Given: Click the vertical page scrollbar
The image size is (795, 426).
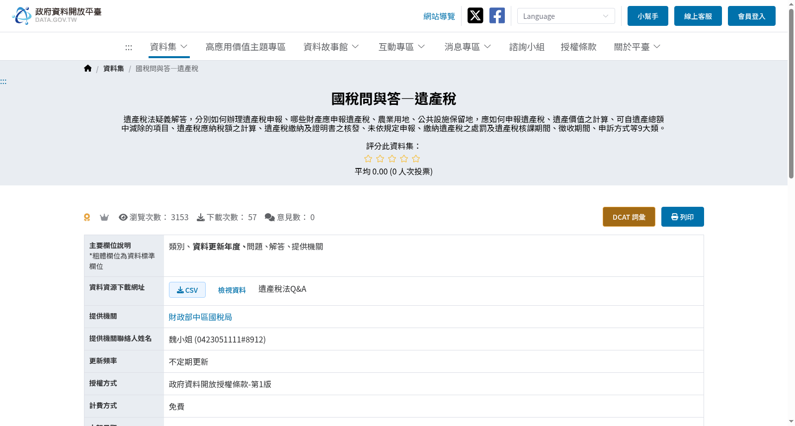Looking at the screenshot, I should pyautogui.click(x=791, y=93).
